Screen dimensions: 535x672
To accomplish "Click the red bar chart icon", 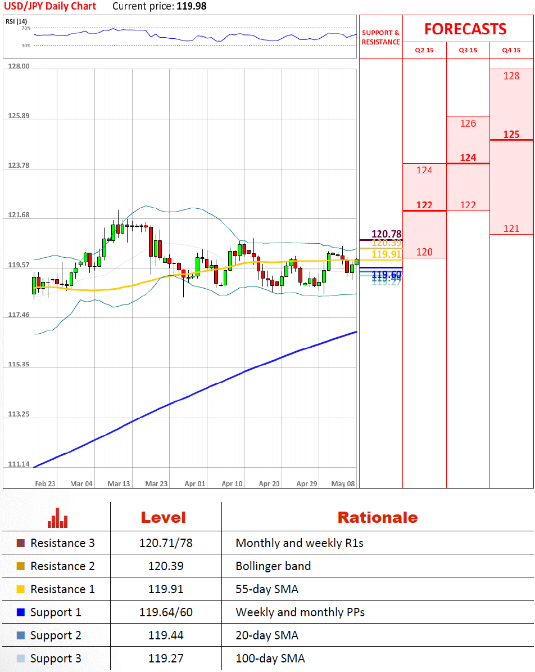I will click(58, 518).
